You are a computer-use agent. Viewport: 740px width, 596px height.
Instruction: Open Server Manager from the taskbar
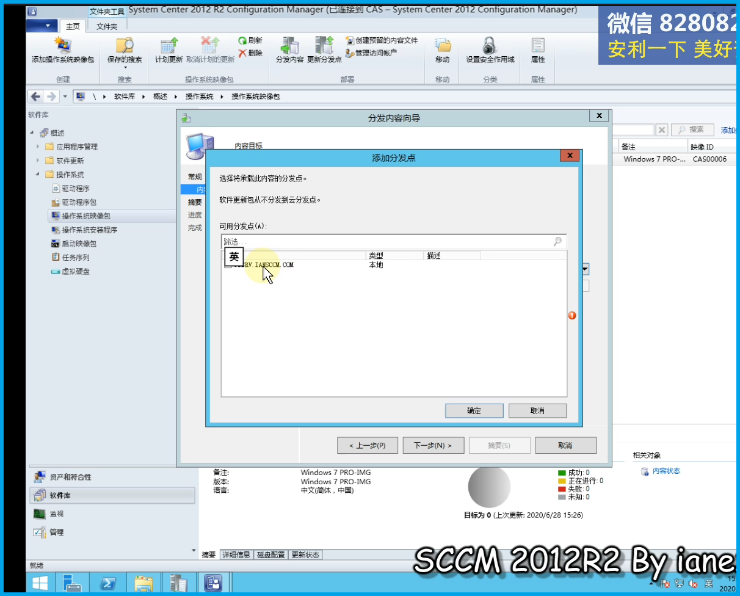point(72,583)
